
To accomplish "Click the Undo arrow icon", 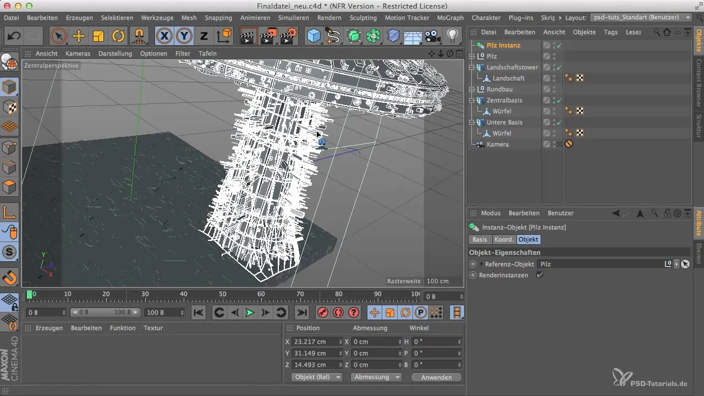I will [x=14, y=37].
